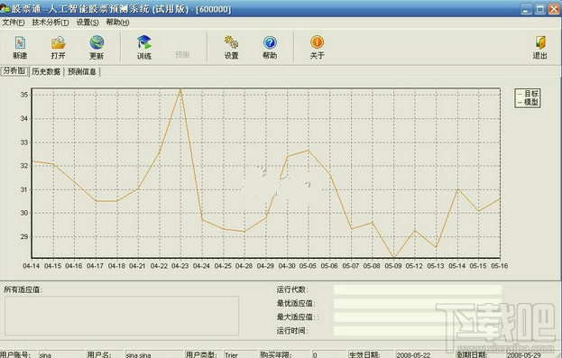Screen dimensions: 562x358
Task: Click the 目标 legend entry
Action: 528,94
